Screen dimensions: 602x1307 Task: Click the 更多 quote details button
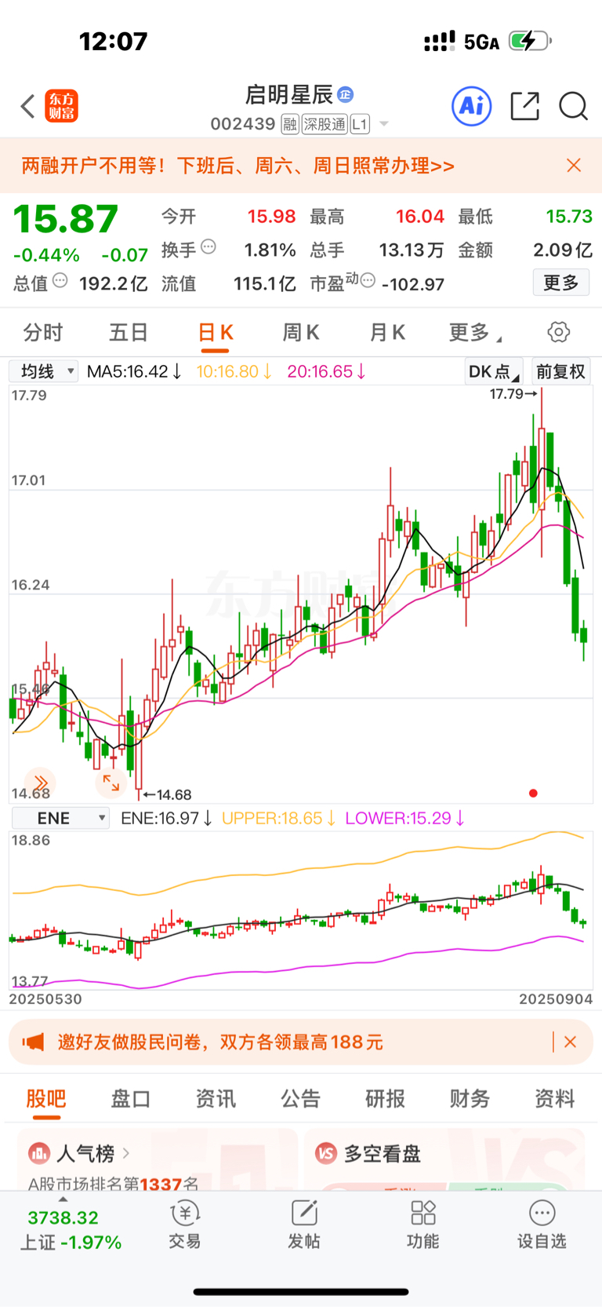point(561,283)
